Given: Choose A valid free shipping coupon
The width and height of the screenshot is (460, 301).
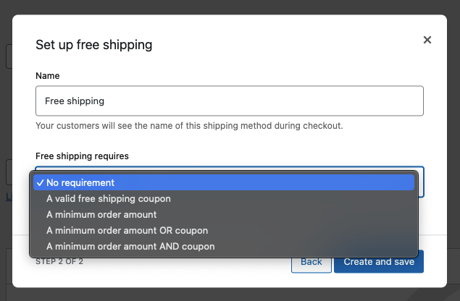Looking at the screenshot, I should click(x=109, y=198).
